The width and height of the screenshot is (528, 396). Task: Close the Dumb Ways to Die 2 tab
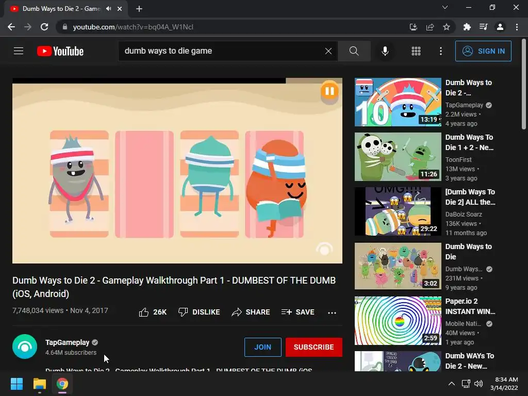coord(120,9)
